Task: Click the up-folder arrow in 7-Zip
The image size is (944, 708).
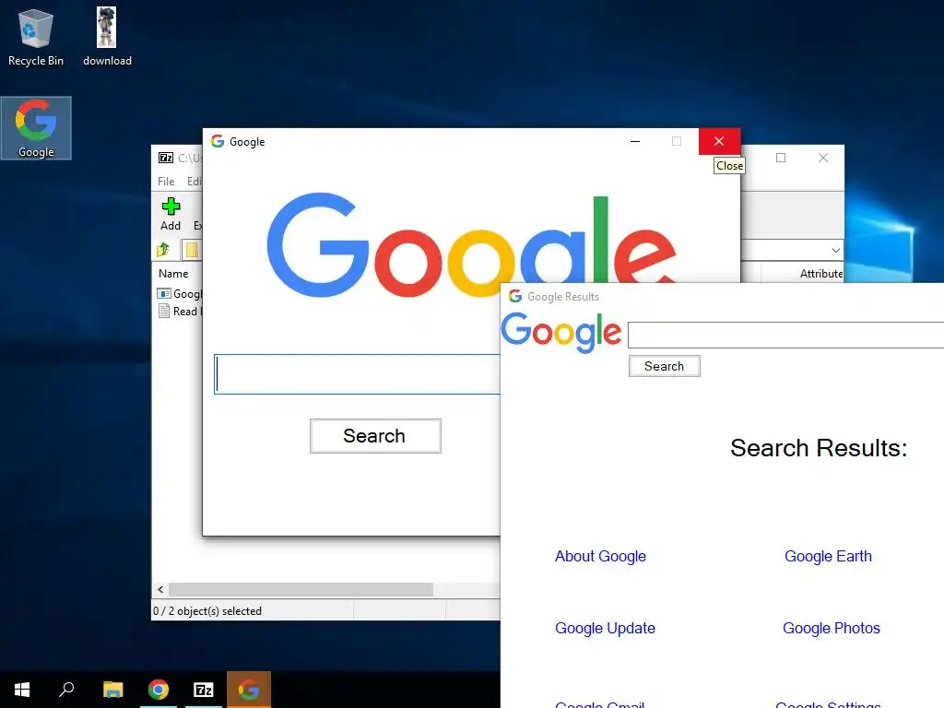Action: click(x=163, y=249)
